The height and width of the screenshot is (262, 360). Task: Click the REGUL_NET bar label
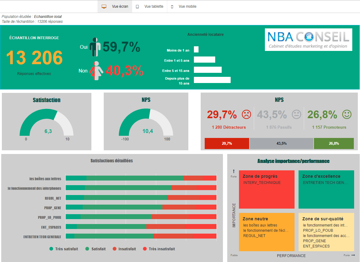click(53, 198)
